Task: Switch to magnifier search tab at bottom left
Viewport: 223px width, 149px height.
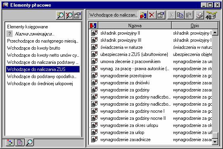Action: tap(30, 142)
